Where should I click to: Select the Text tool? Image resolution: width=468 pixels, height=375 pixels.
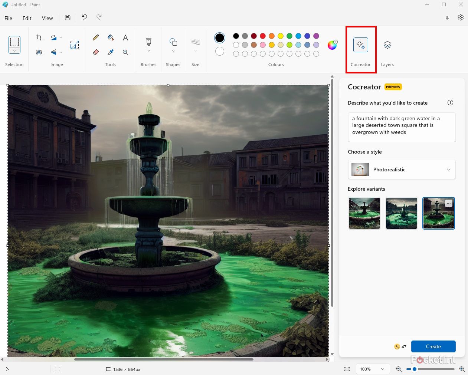[x=125, y=37]
